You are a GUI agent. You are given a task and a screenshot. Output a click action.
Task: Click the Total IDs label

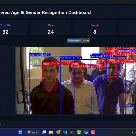tap(5, 25)
